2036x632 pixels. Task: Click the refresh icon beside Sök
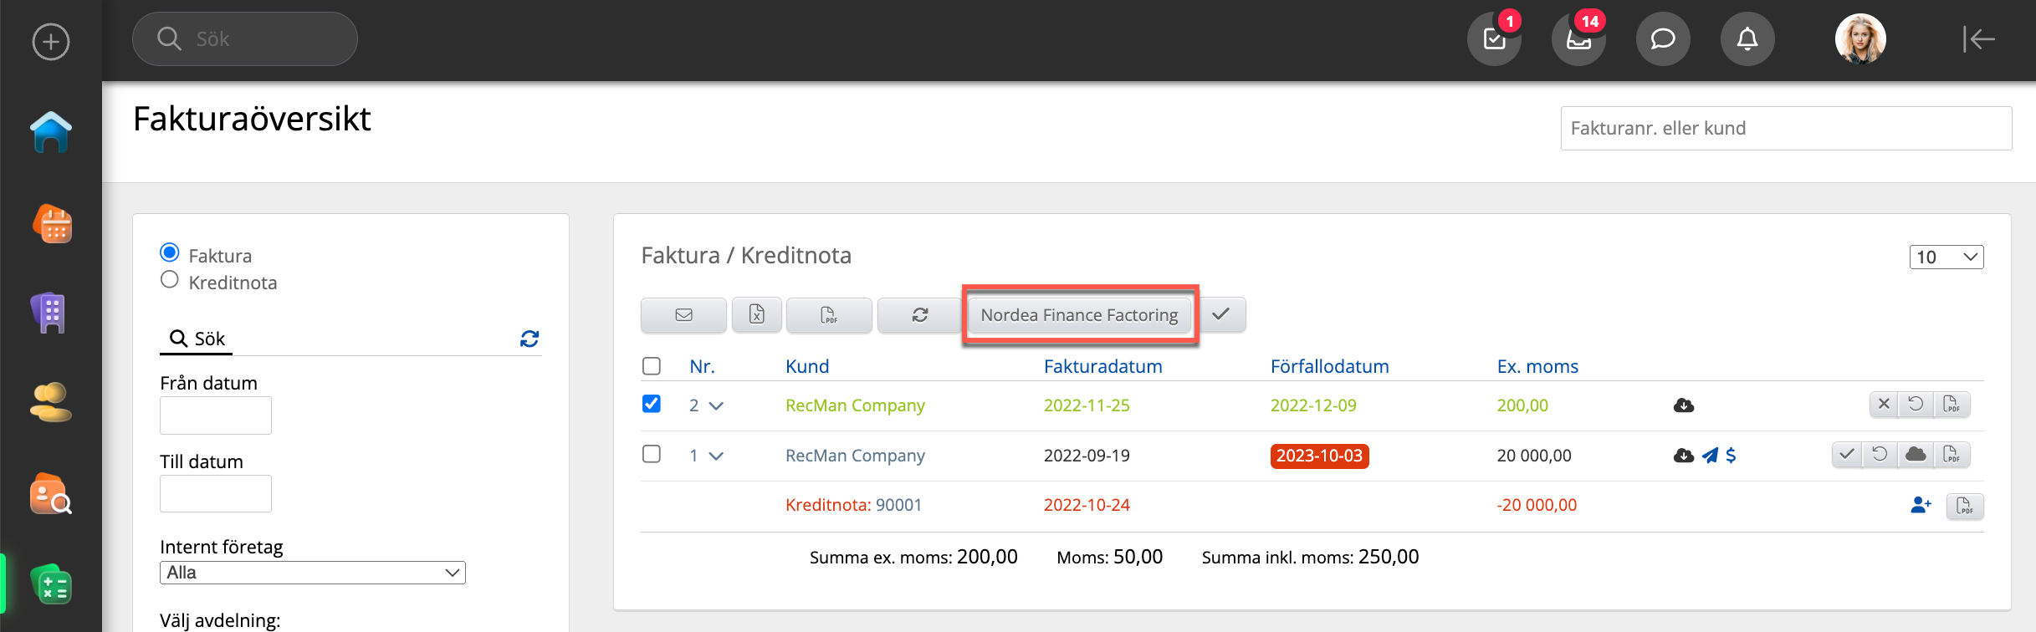(x=529, y=339)
